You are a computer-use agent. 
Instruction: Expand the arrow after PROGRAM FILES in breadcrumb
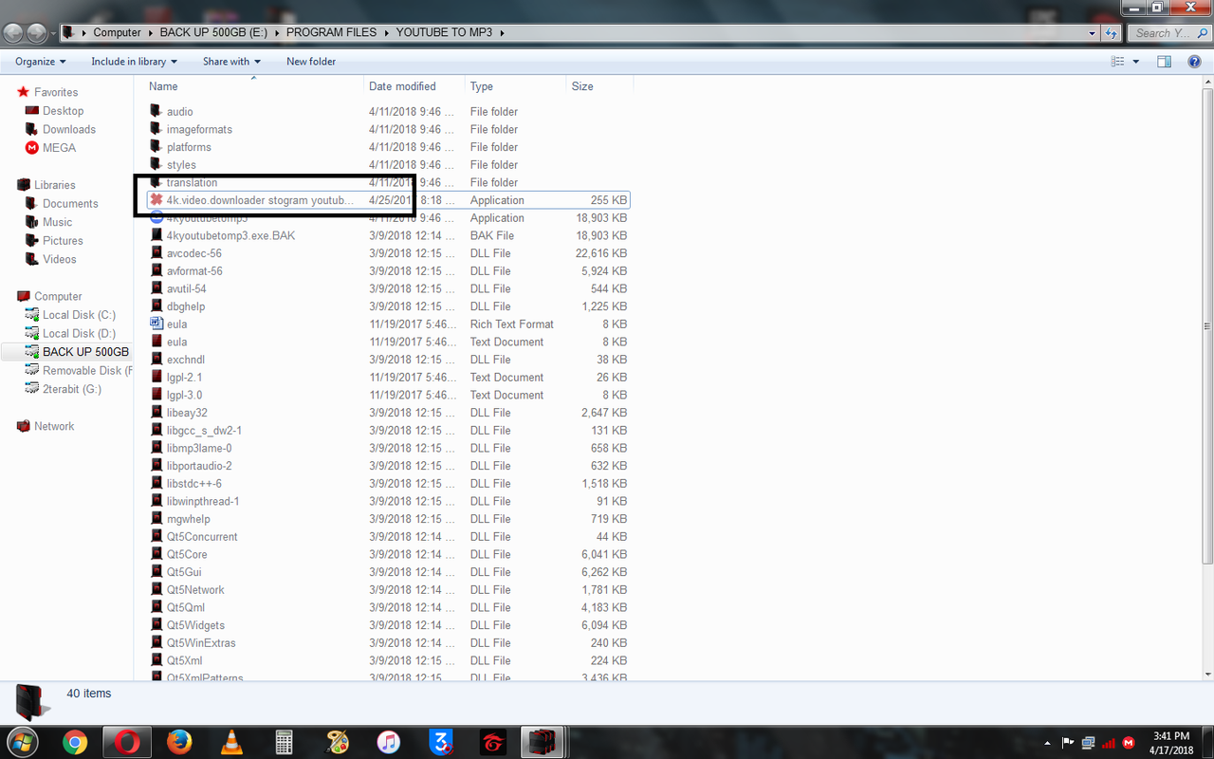(385, 32)
